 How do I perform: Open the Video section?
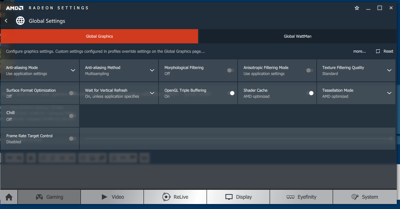(112, 197)
